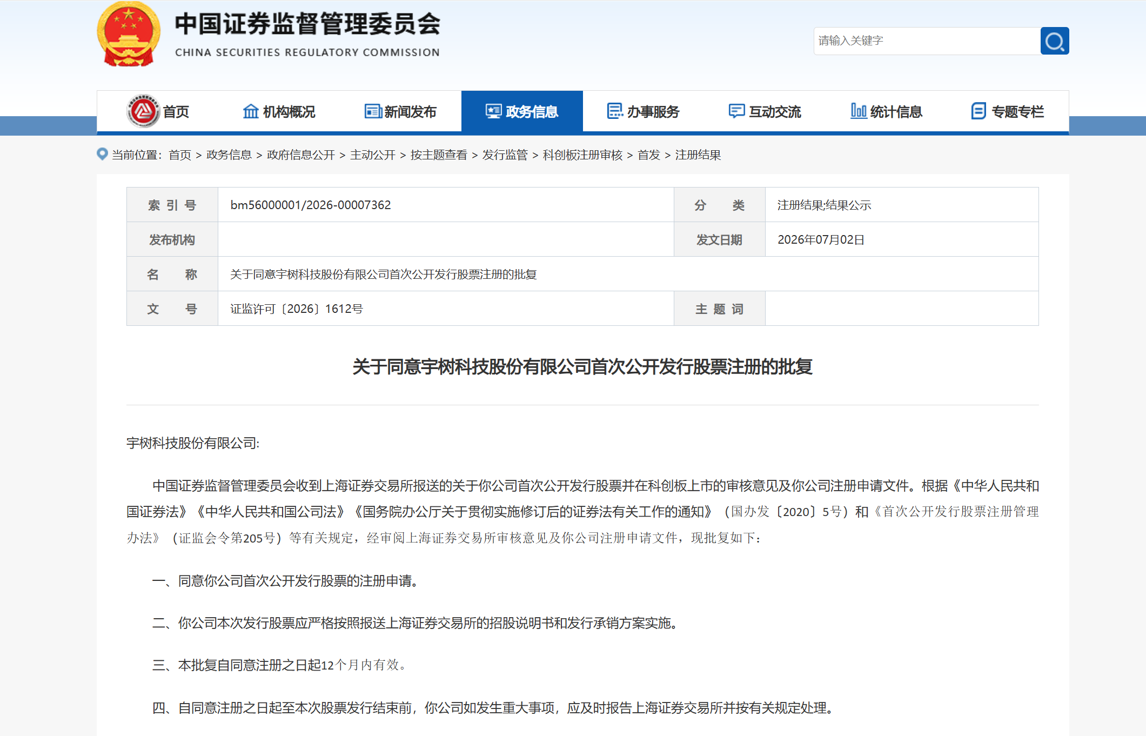
Task: Click the 办事服务 document icon
Action: [615, 111]
